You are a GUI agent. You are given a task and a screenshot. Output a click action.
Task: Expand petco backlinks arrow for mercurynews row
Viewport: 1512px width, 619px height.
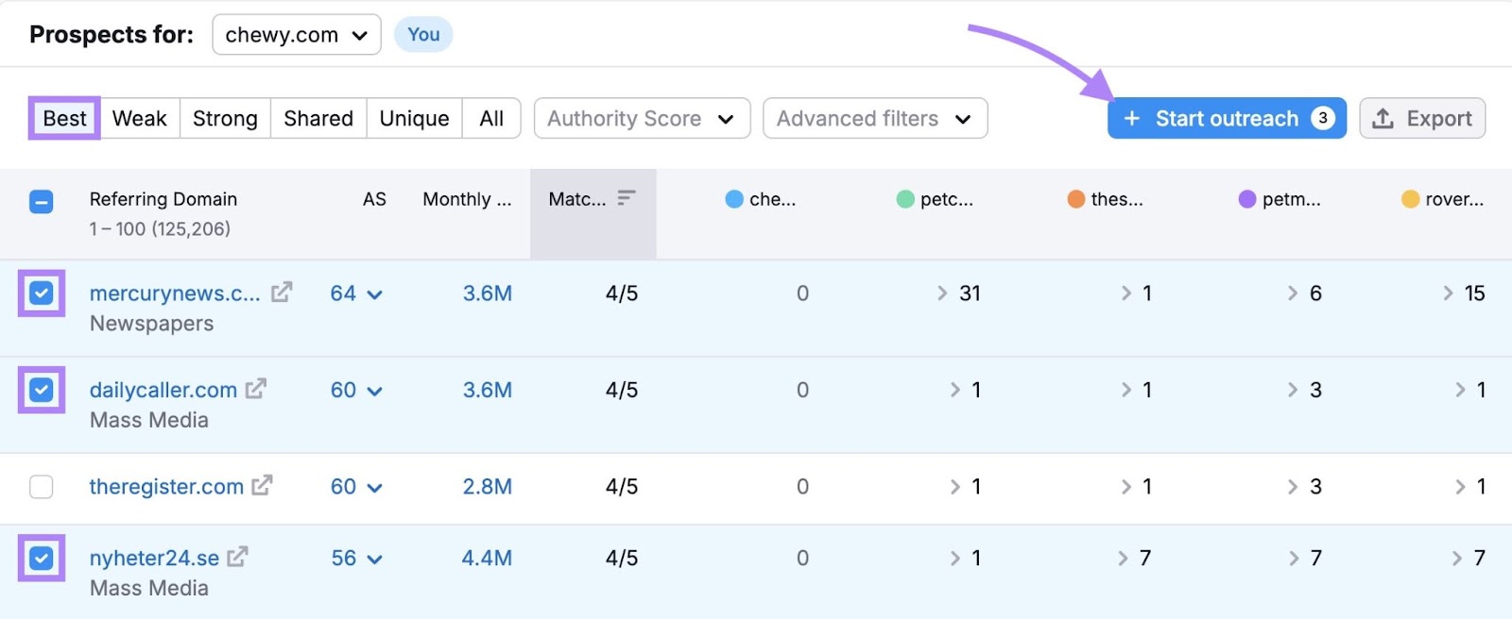[x=942, y=293]
